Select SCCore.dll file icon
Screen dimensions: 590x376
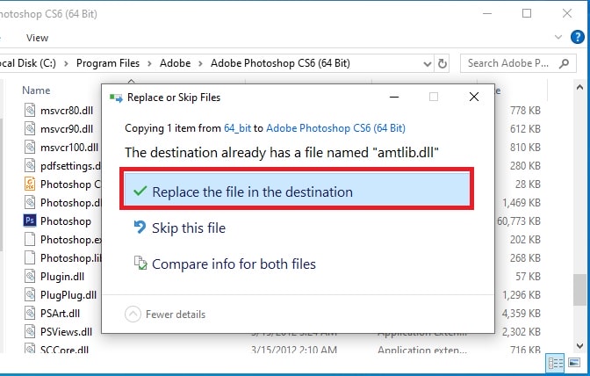[x=30, y=348]
